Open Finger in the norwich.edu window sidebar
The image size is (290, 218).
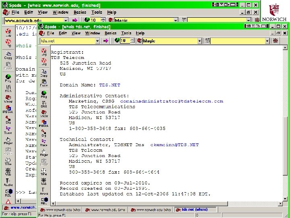[x=8, y=141]
